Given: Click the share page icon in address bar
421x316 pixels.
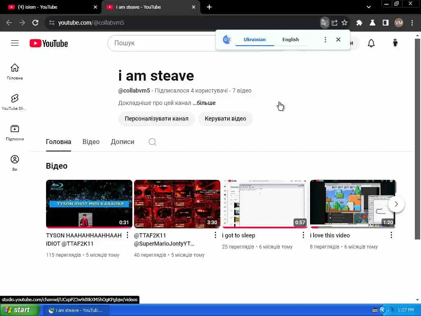Looking at the screenshot, I should pyautogui.click(x=335, y=23).
